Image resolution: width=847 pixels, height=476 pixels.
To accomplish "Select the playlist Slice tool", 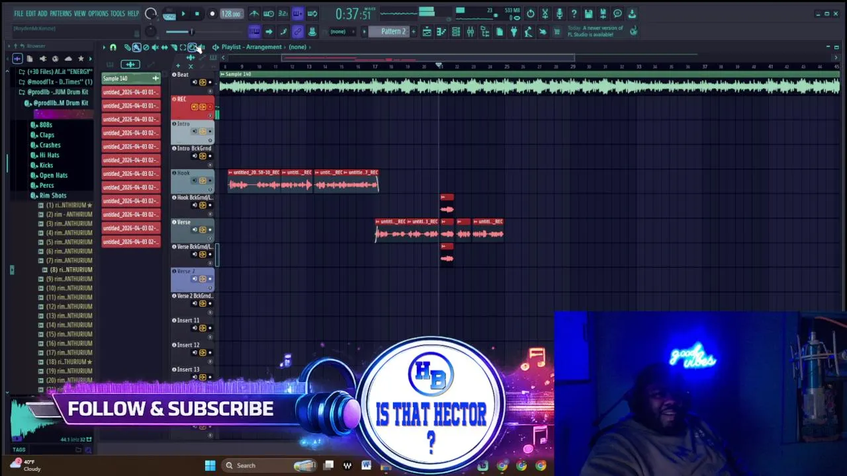I will tap(173, 47).
